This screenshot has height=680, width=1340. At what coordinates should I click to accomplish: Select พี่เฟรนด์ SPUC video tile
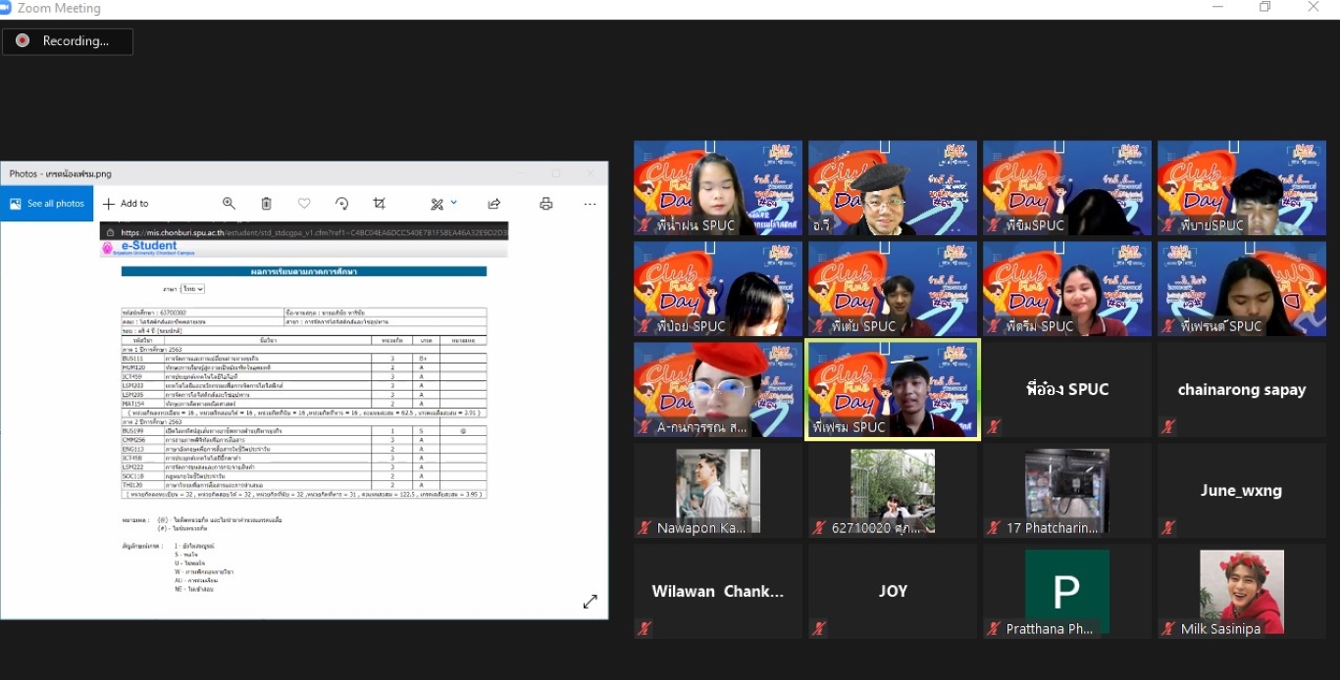[x=1242, y=289]
